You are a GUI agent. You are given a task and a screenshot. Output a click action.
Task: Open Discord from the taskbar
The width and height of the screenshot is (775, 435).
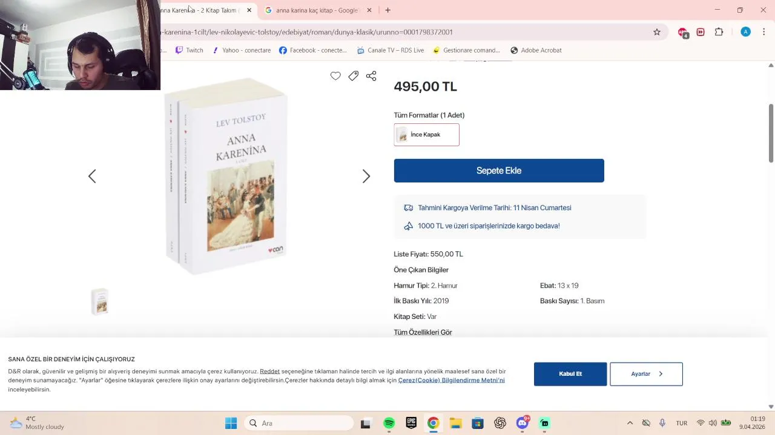click(x=523, y=423)
